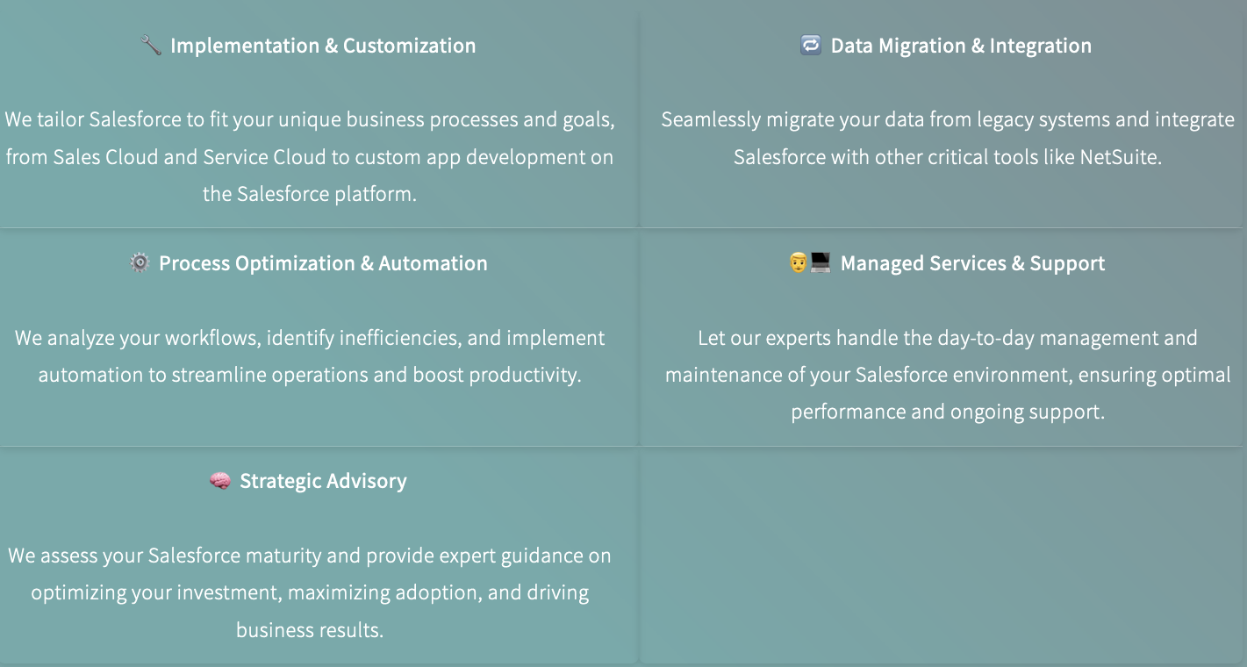Click the empty card beside Strategic Advisory

coord(943,556)
